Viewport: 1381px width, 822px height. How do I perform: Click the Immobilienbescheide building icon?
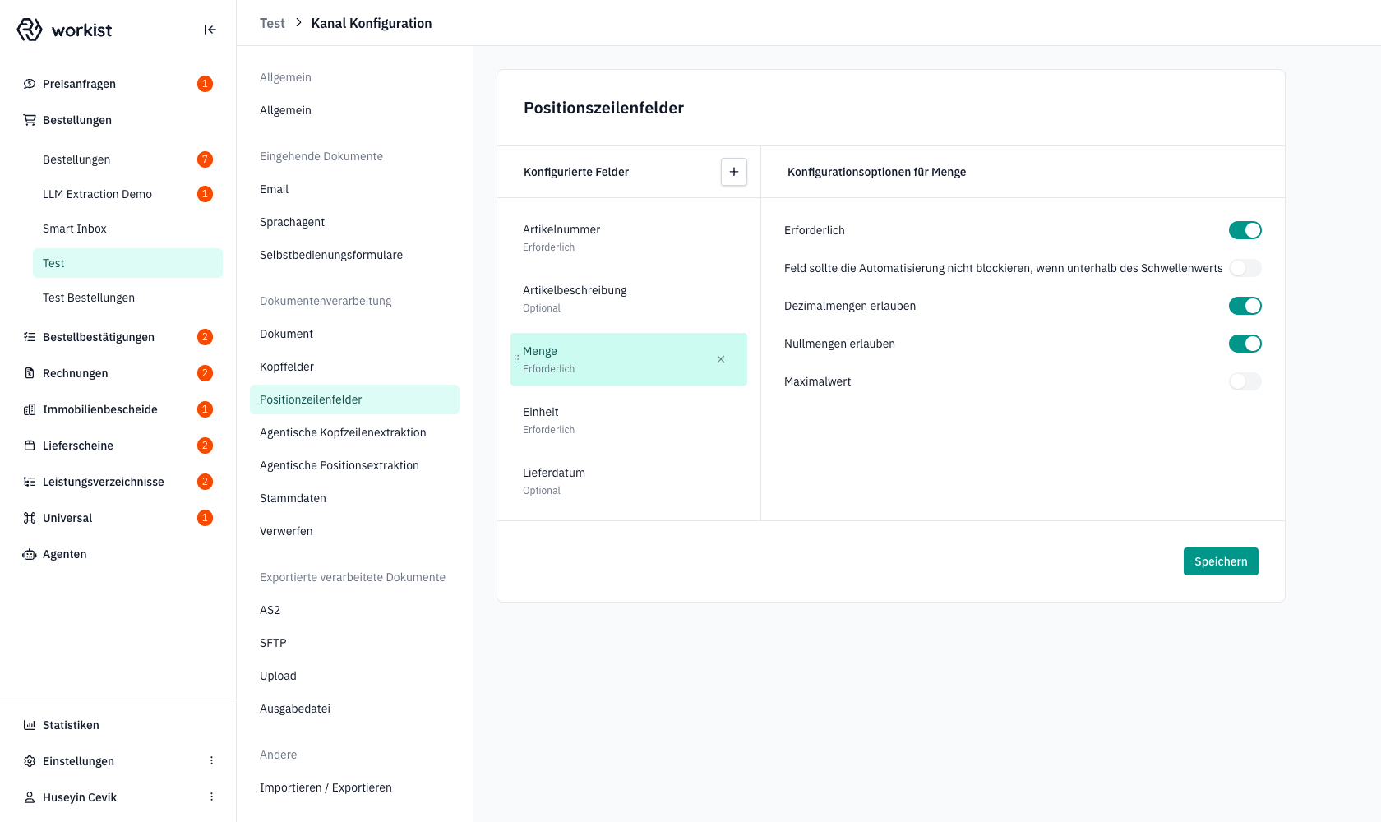pyautogui.click(x=30, y=409)
